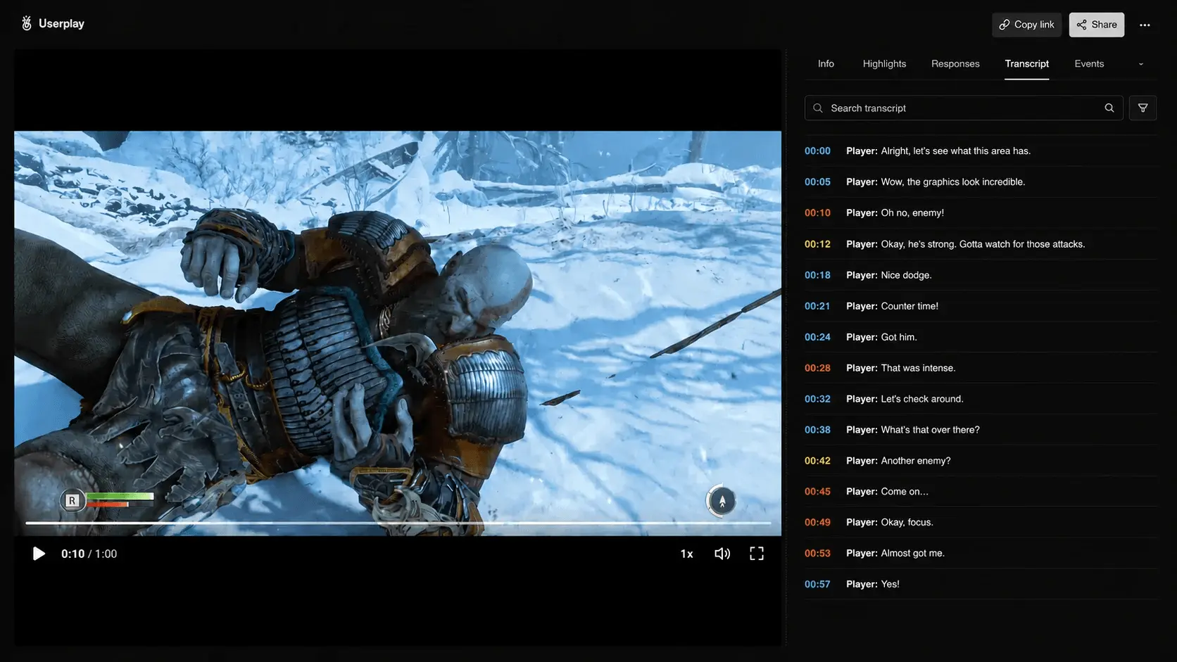The image size is (1177, 662).
Task: Change the 1x playback speed
Action: [686, 554]
